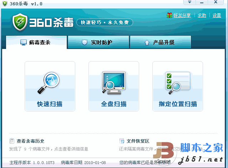Viewport: 228px width, 168px height.
Task: Open the 设置 settings link
Action: [217, 15]
